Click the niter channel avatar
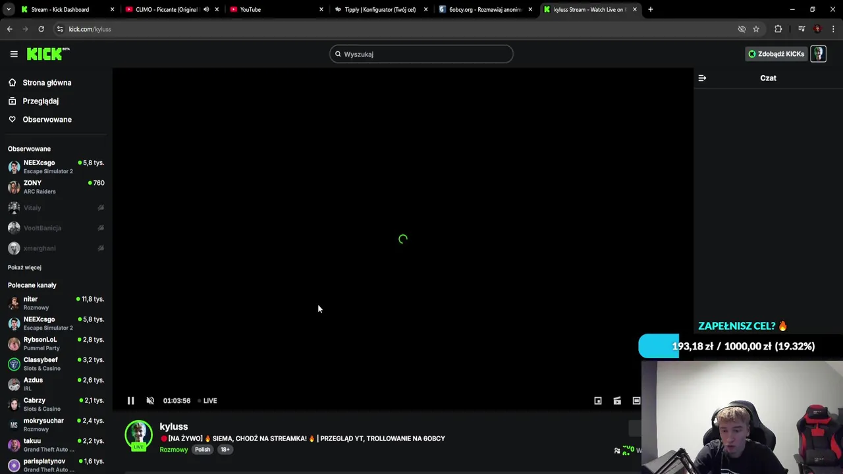 pyautogui.click(x=14, y=303)
